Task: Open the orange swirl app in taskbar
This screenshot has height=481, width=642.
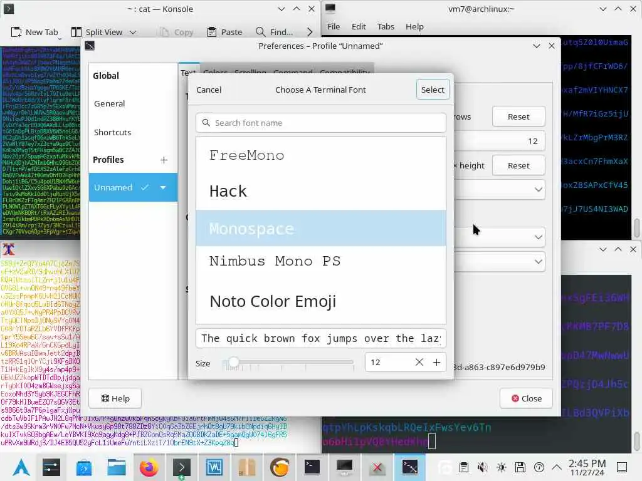Action: point(280,467)
